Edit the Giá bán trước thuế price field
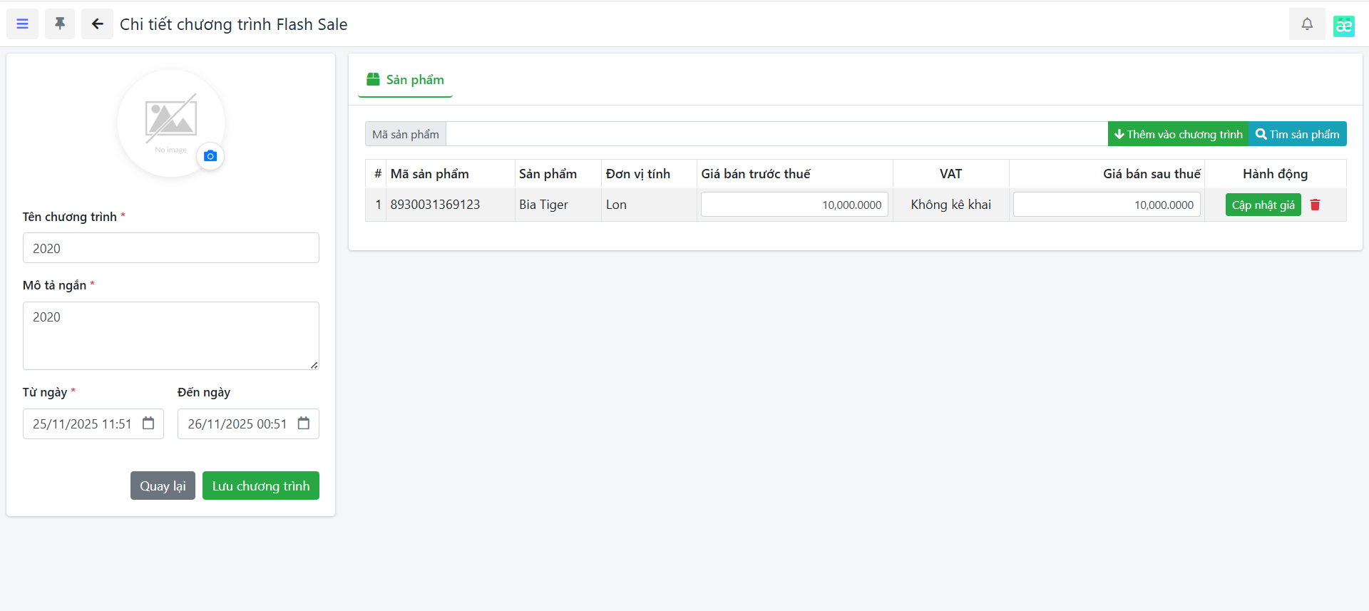1369x611 pixels. (x=794, y=205)
